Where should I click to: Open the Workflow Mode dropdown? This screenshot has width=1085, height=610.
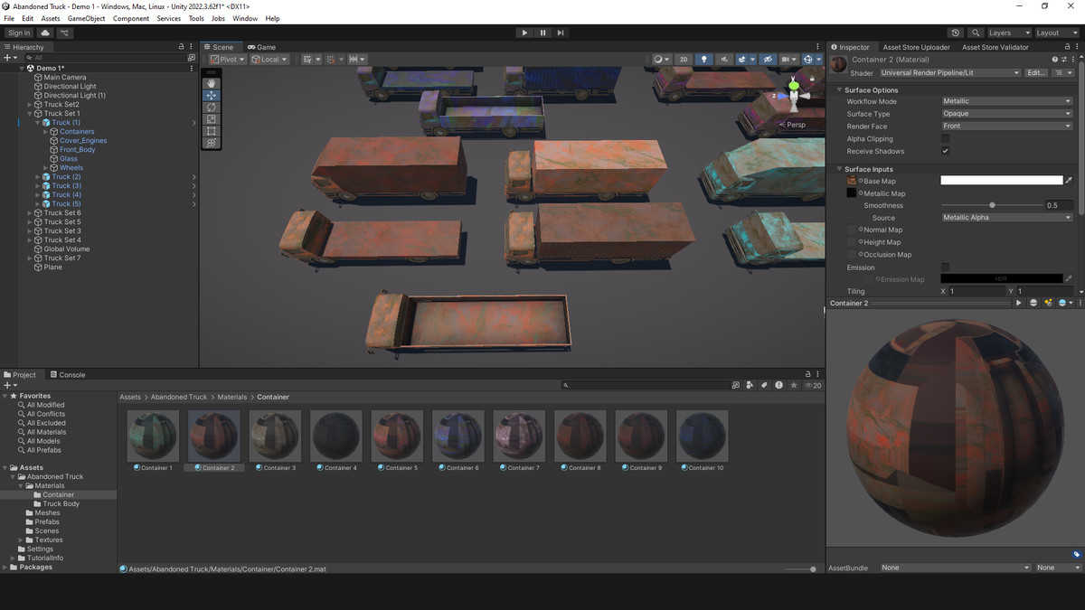coord(1006,101)
